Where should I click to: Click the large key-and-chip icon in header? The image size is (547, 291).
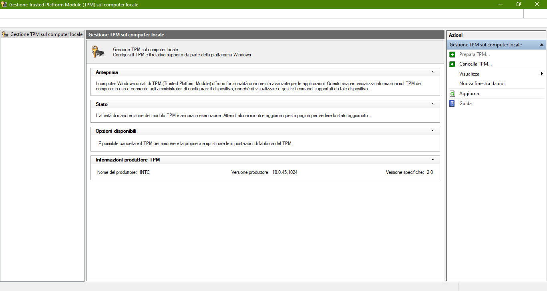coord(98,52)
